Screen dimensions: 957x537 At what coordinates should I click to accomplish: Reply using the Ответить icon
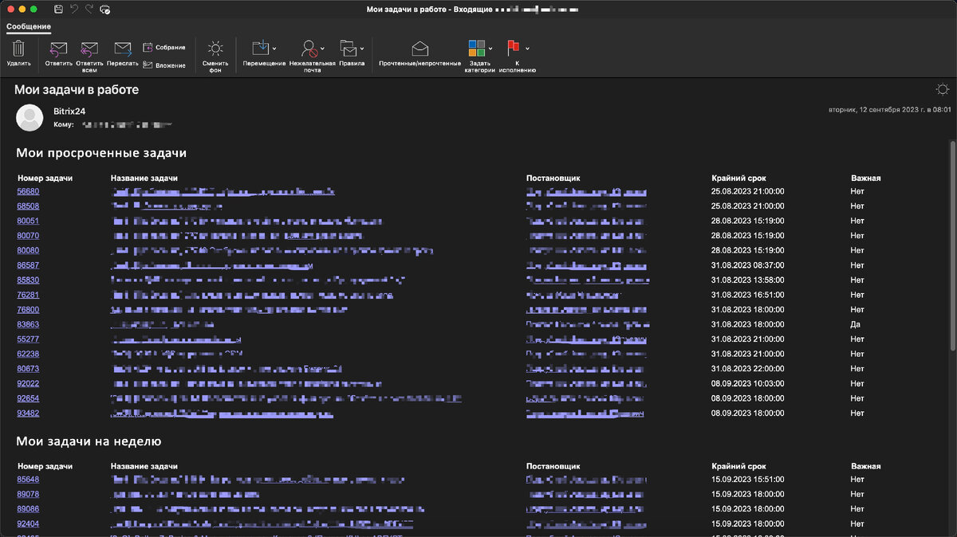58,49
